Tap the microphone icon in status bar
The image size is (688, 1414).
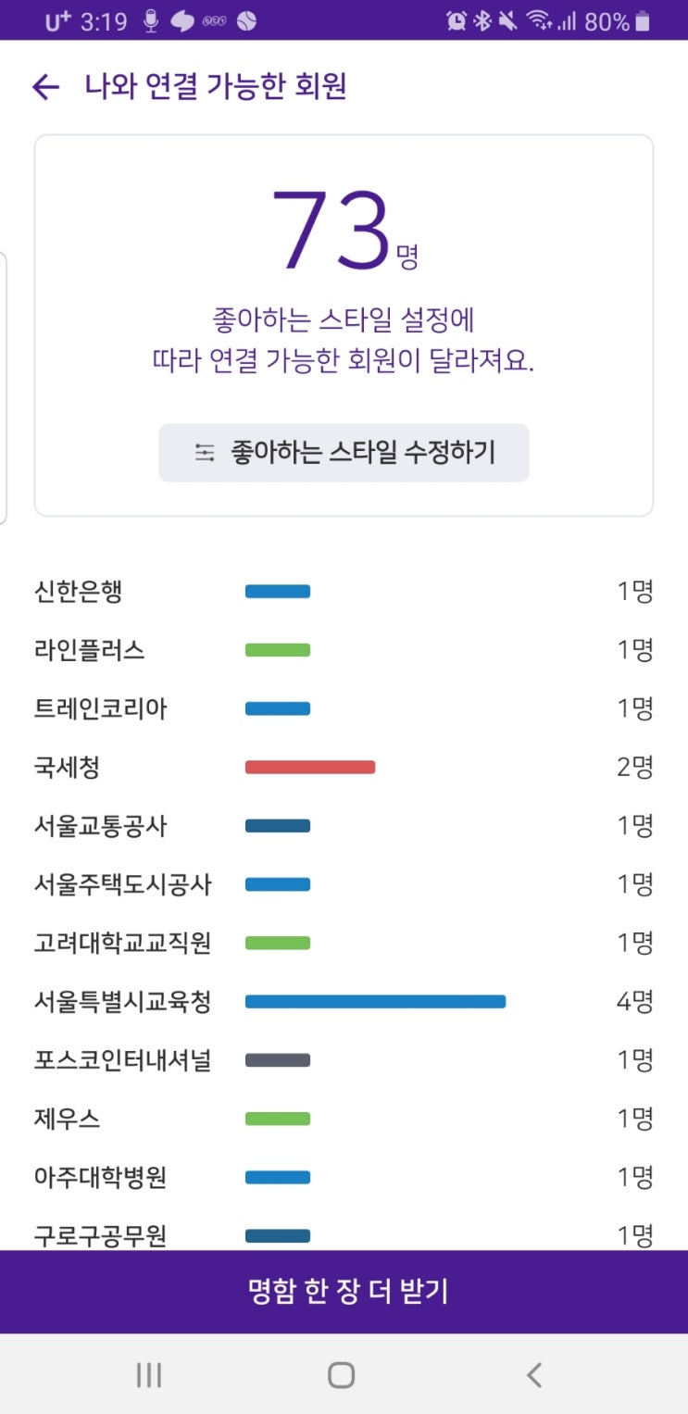tap(152, 21)
